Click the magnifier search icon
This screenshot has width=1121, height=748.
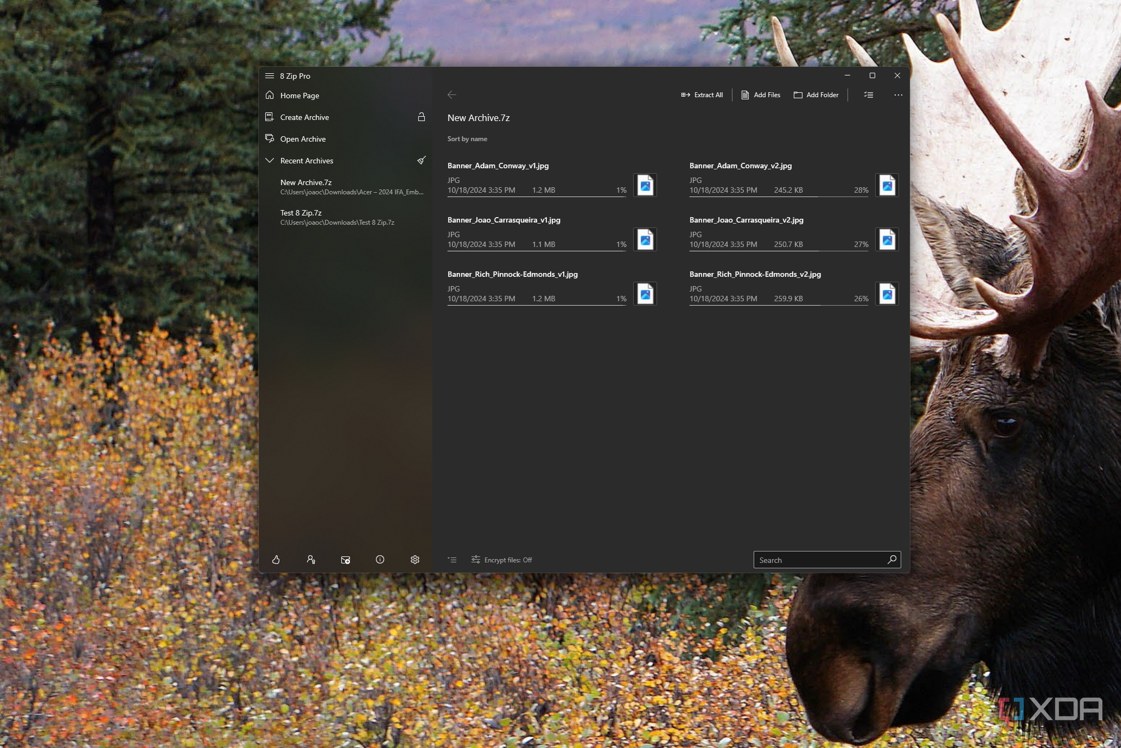click(x=892, y=560)
